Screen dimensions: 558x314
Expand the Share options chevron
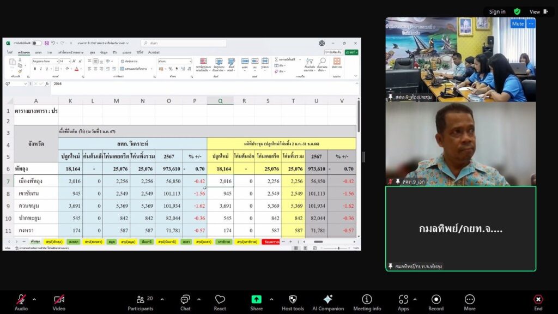pos(271,299)
